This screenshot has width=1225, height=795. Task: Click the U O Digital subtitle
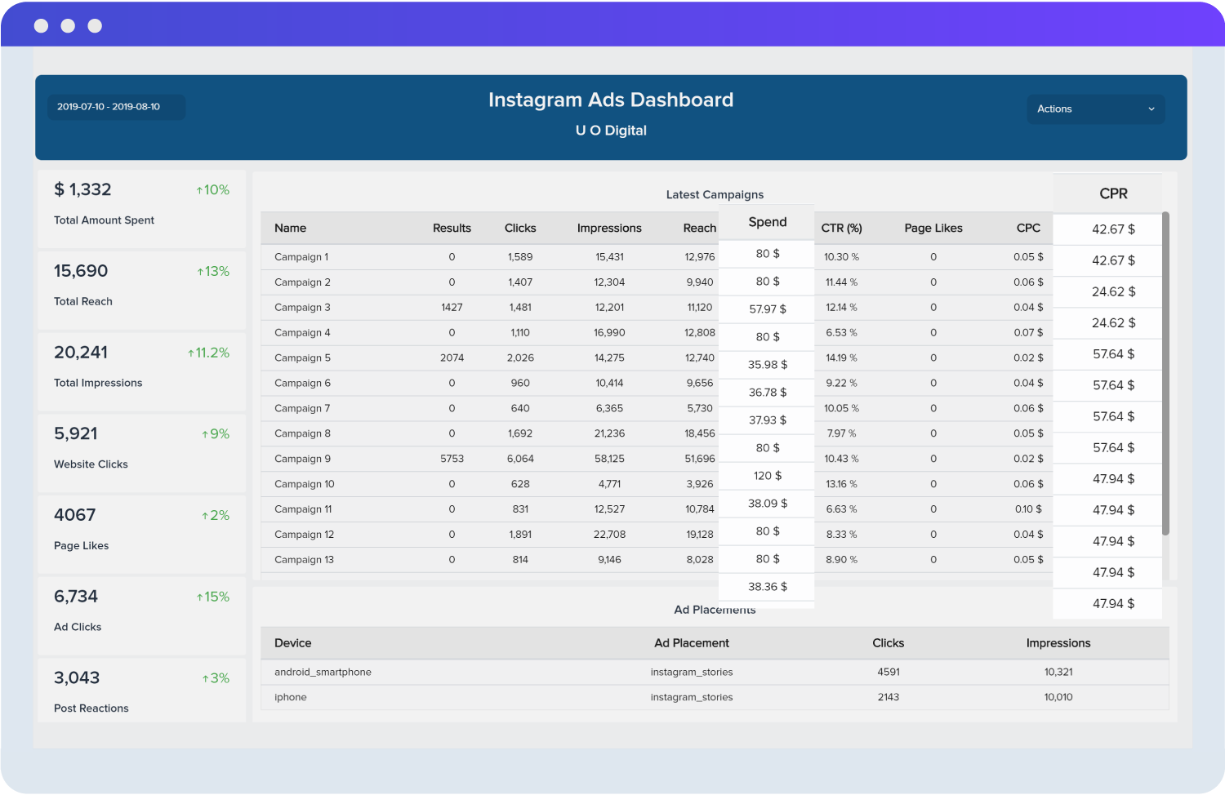611,131
